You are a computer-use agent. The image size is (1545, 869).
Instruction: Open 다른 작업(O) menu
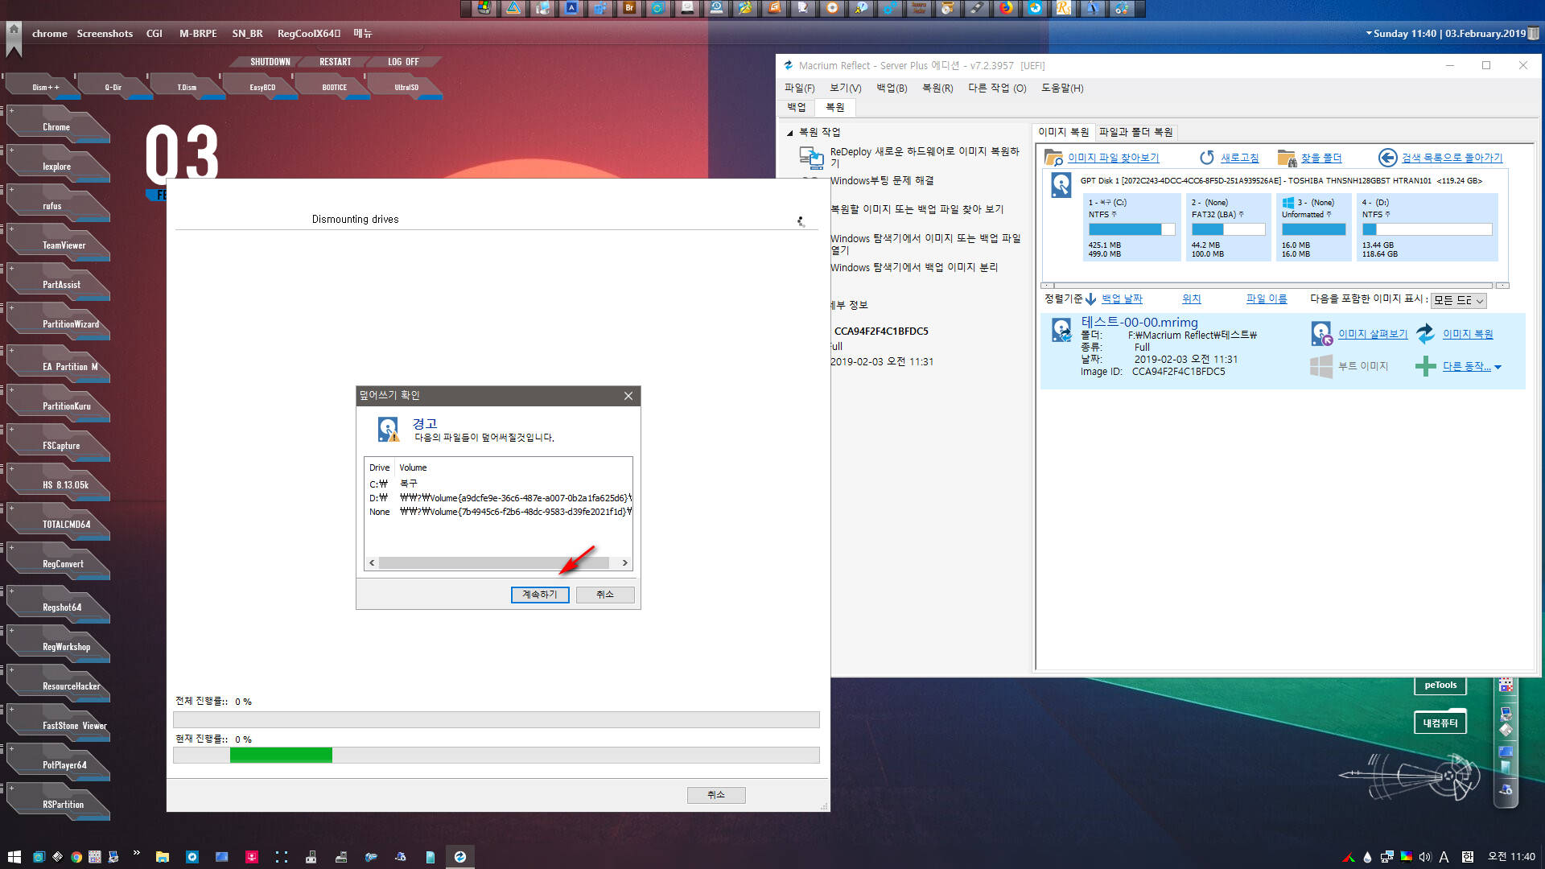coord(997,89)
